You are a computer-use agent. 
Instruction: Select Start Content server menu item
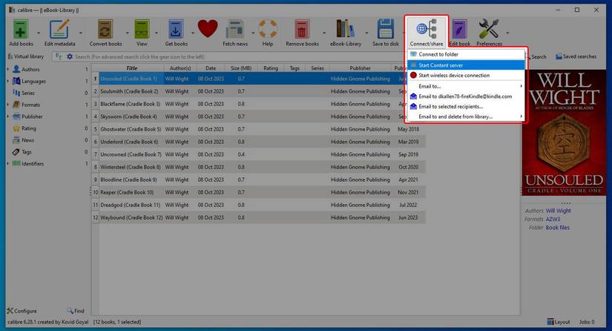466,65
